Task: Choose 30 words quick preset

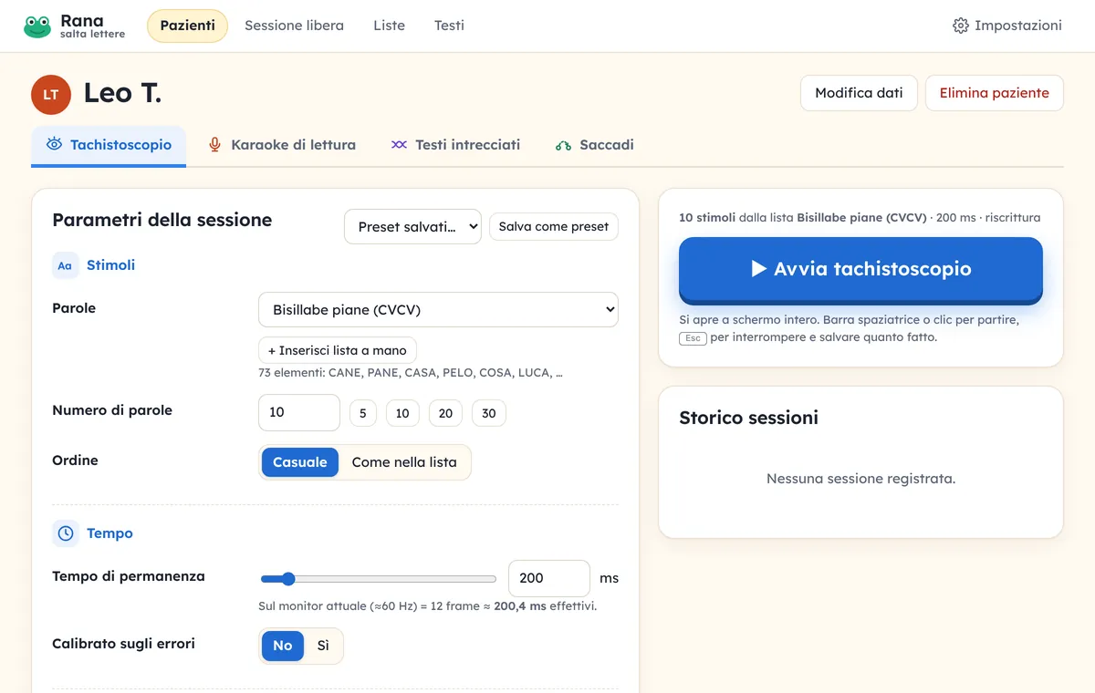Action: [489, 413]
